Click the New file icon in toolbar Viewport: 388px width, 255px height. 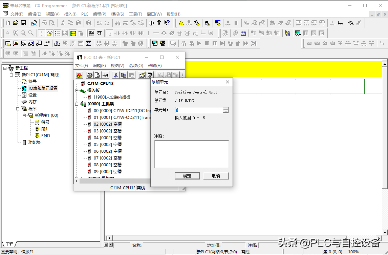tap(8, 23)
